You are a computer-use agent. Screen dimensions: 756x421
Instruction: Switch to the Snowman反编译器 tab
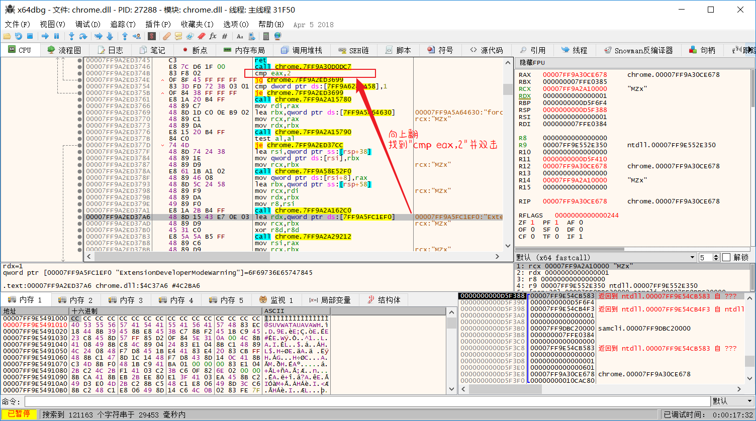638,50
